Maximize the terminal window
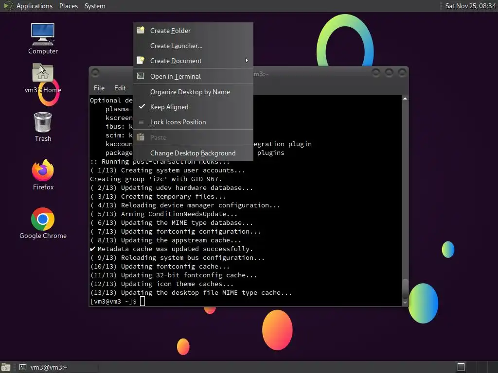 coord(389,73)
